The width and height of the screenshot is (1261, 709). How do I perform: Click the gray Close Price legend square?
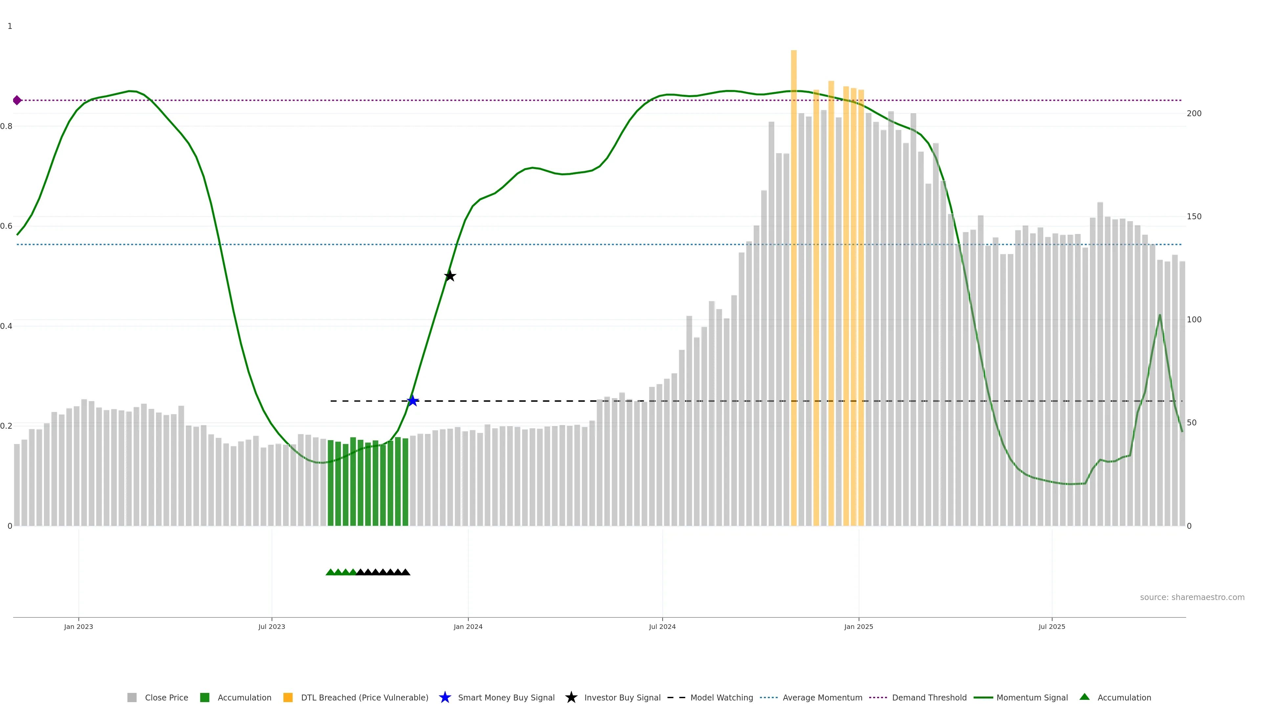click(132, 697)
